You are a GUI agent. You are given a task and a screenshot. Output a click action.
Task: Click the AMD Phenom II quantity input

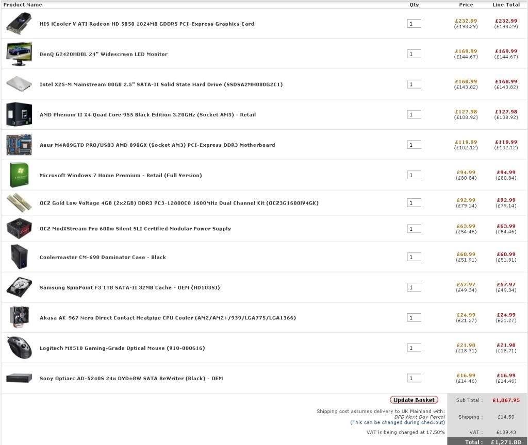414,114
